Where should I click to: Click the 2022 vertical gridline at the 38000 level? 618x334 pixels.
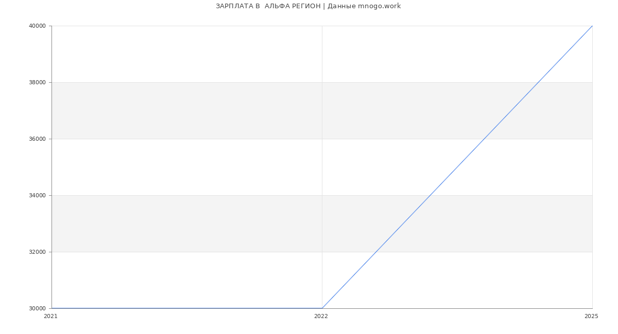pyautogui.click(x=322, y=82)
